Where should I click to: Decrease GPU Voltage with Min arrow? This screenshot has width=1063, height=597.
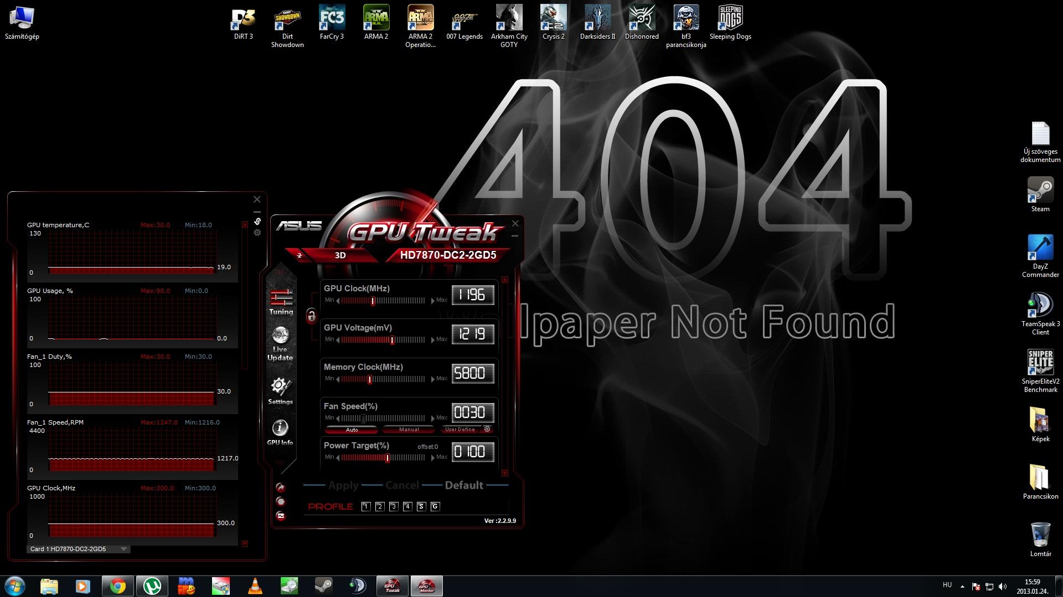[338, 340]
